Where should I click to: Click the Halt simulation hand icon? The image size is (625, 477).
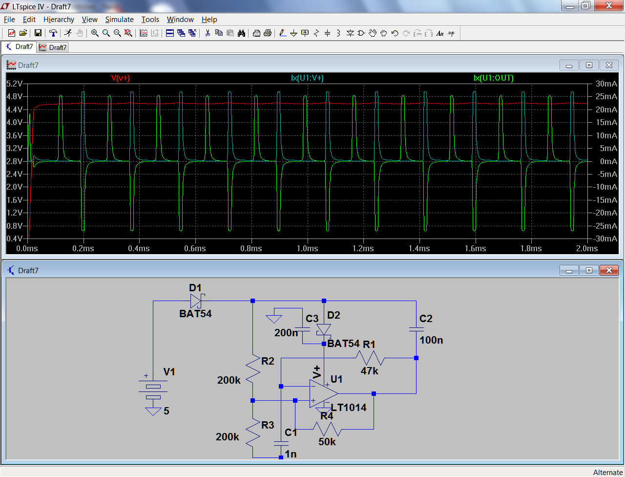point(80,33)
